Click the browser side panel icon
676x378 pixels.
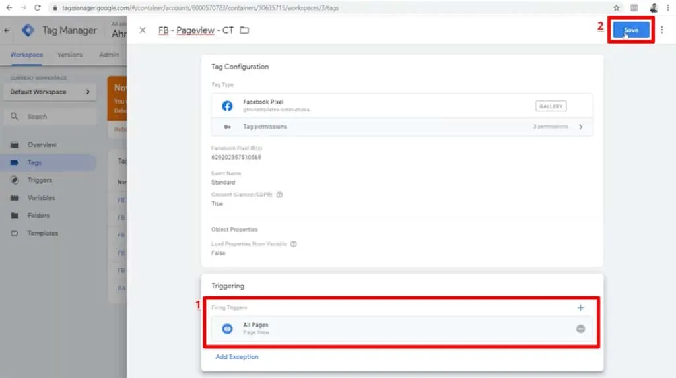pyautogui.click(x=634, y=8)
